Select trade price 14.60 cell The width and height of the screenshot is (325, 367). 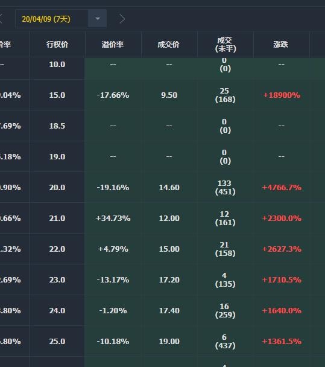[169, 188]
